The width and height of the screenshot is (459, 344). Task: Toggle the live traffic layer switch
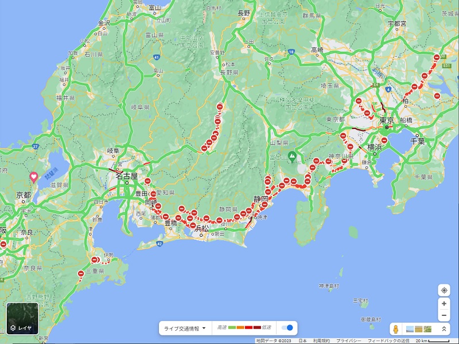(x=287, y=328)
